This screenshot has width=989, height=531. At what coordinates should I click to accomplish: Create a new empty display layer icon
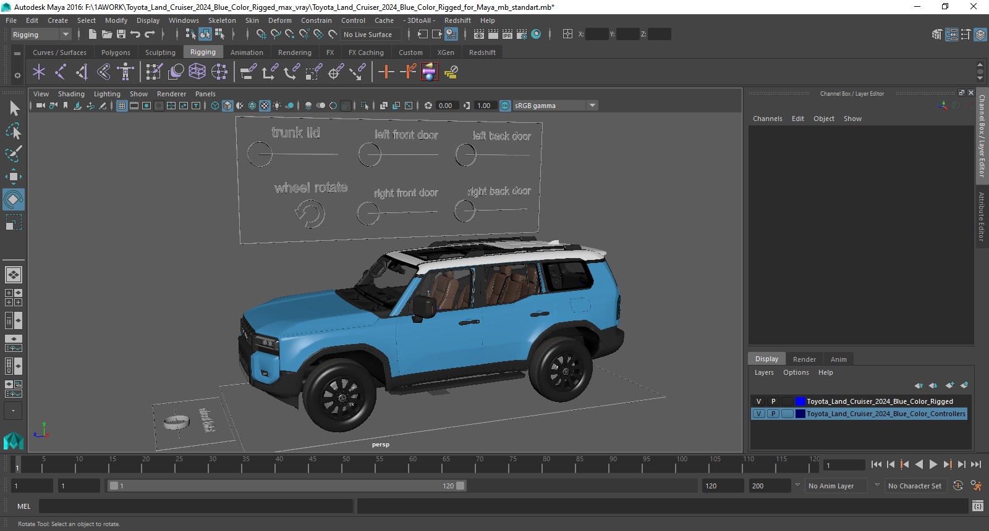[x=950, y=385]
